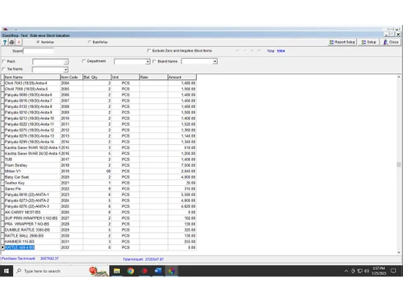Click the Total Amount value
The height and width of the screenshot is (302, 403).
pyautogui.click(x=154, y=259)
